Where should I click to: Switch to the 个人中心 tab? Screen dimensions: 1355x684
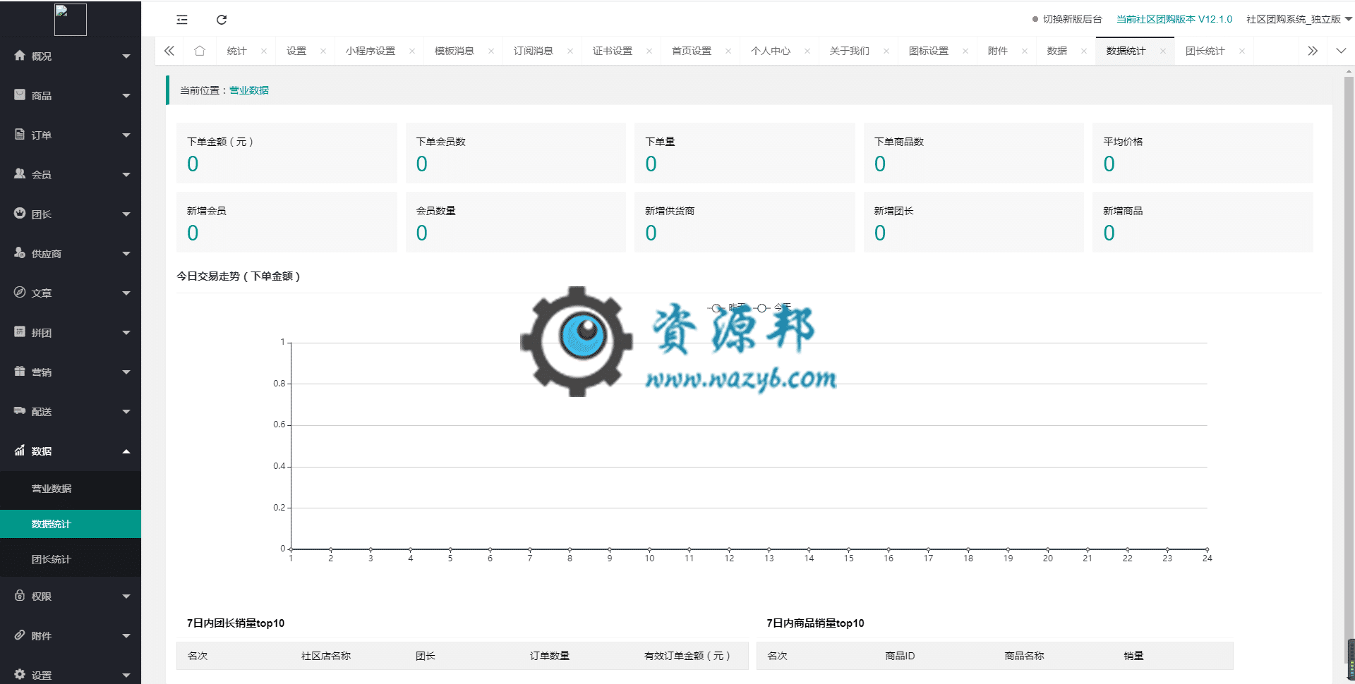pos(771,51)
